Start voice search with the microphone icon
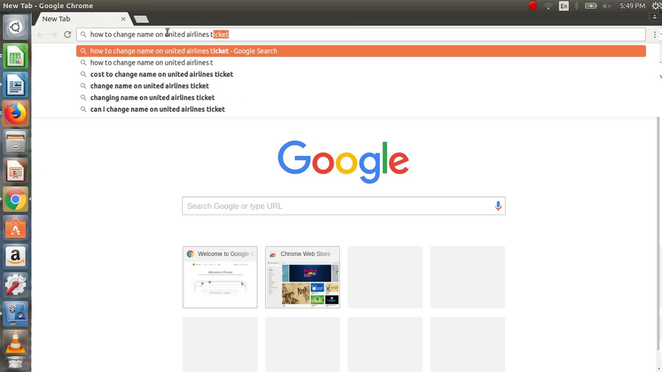Image resolution: width=662 pixels, height=372 pixels. pyautogui.click(x=498, y=206)
